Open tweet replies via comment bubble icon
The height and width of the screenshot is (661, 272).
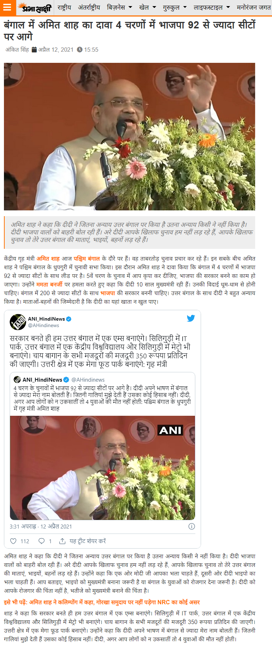pos(42,541)
